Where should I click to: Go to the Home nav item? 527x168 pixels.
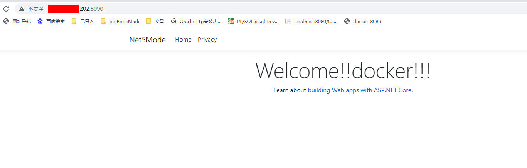(x=183, y=40)
